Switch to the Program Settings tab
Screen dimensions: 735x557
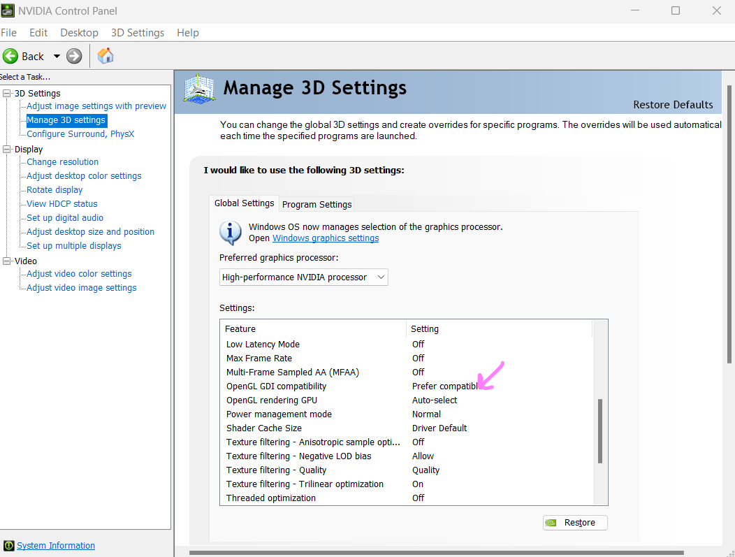[x=317, y=205]
